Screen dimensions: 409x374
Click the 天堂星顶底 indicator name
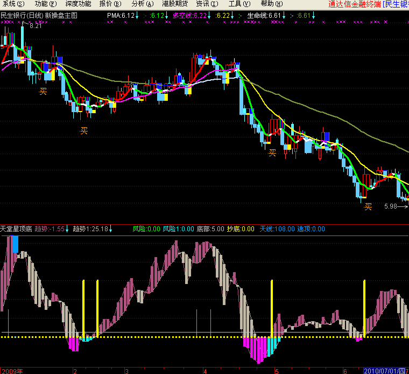point(16,229)
